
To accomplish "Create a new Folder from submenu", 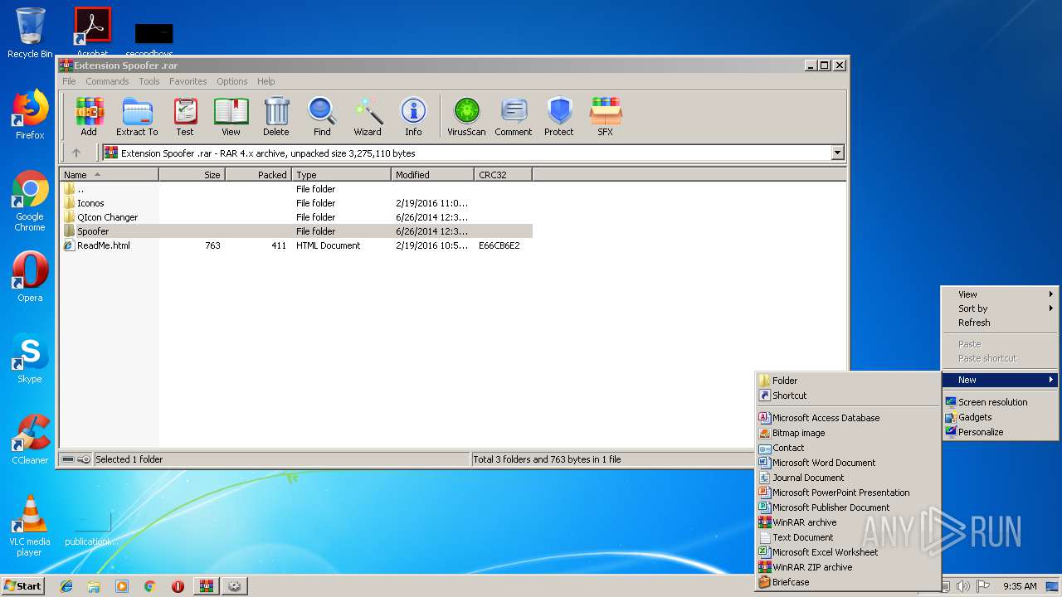I will coord(847,381).
